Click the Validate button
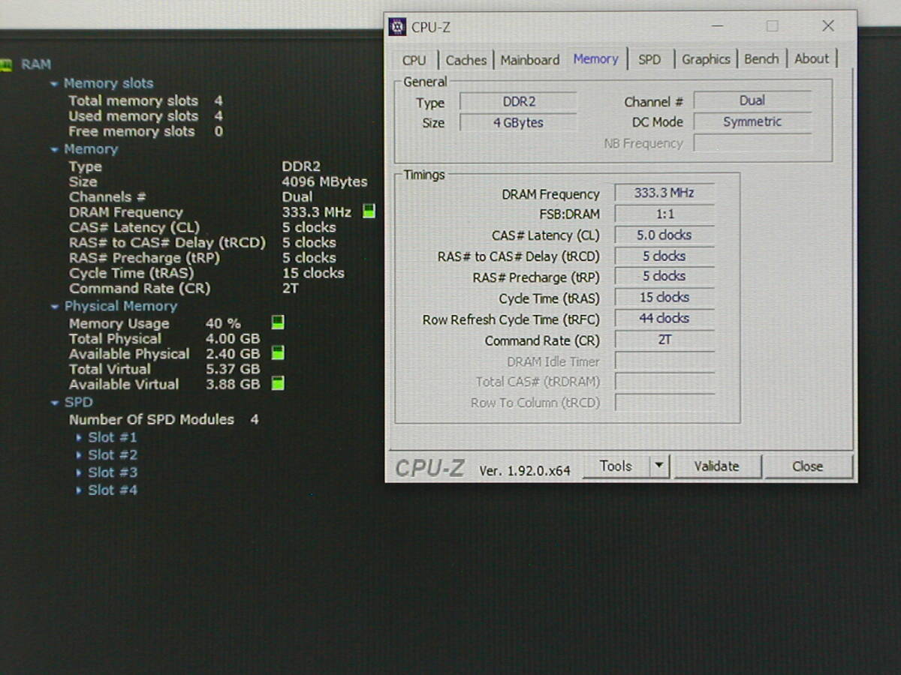The width and height of the screenshot is (901, 675). pos(716,466)
